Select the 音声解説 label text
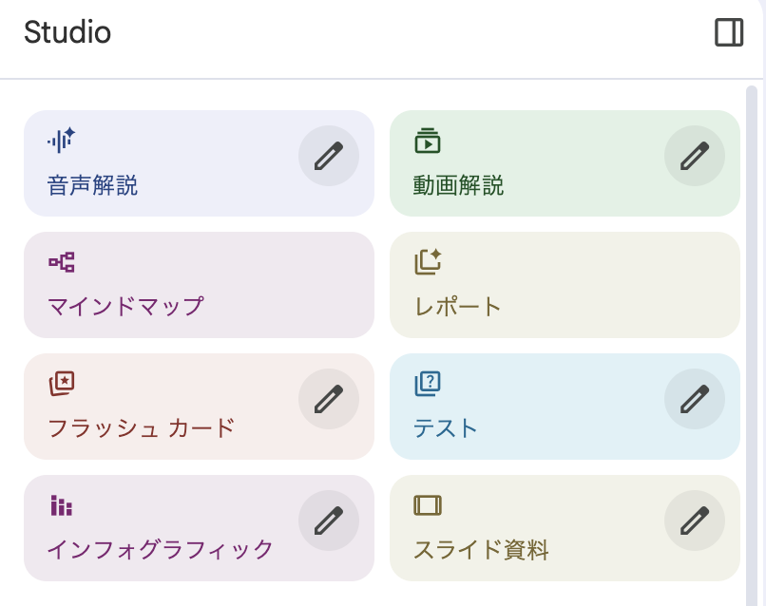766x606 pixels. [x=92, y=185]
